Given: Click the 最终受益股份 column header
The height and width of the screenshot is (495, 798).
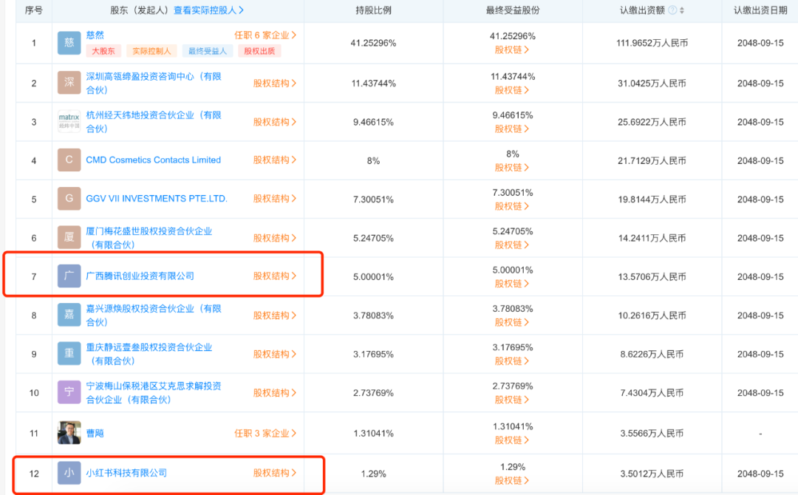Looking at the screenshot, I should pos(513,10).
